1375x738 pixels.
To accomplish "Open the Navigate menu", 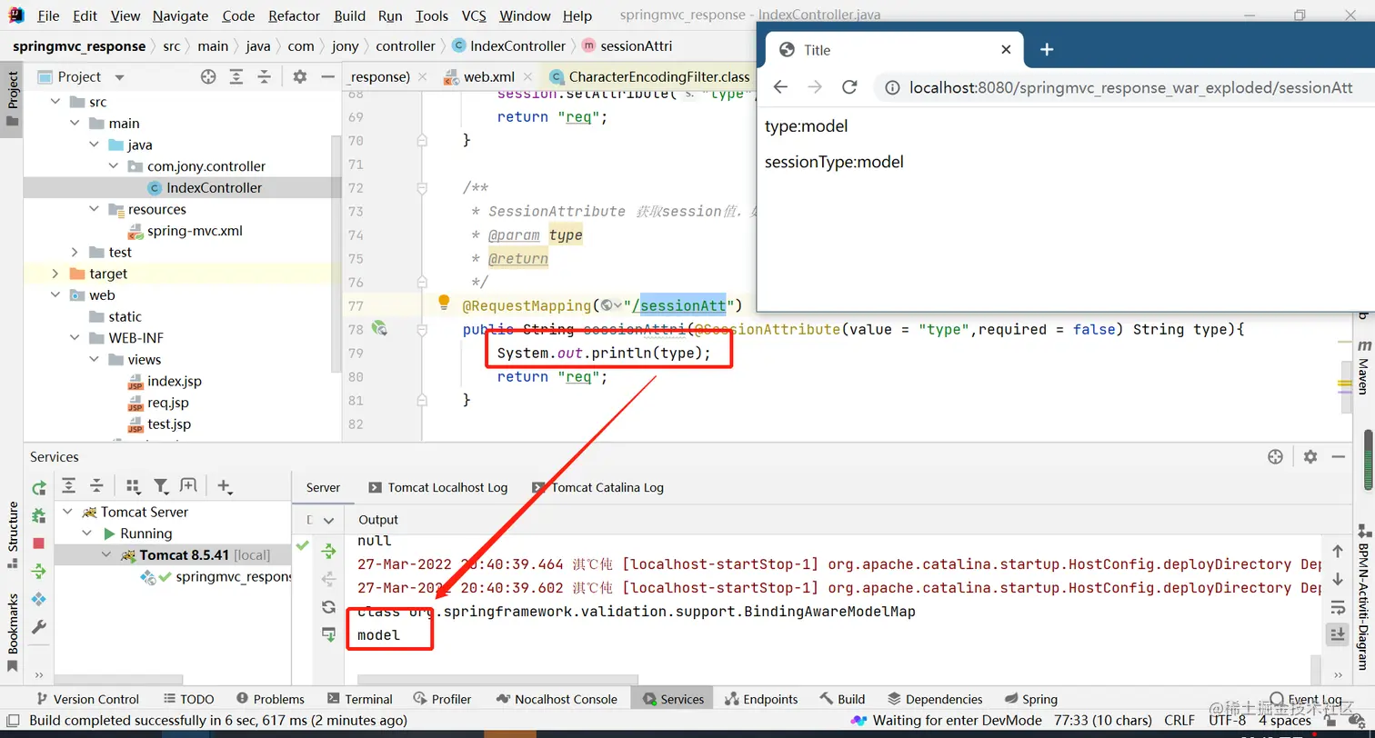I will point(180,16).
